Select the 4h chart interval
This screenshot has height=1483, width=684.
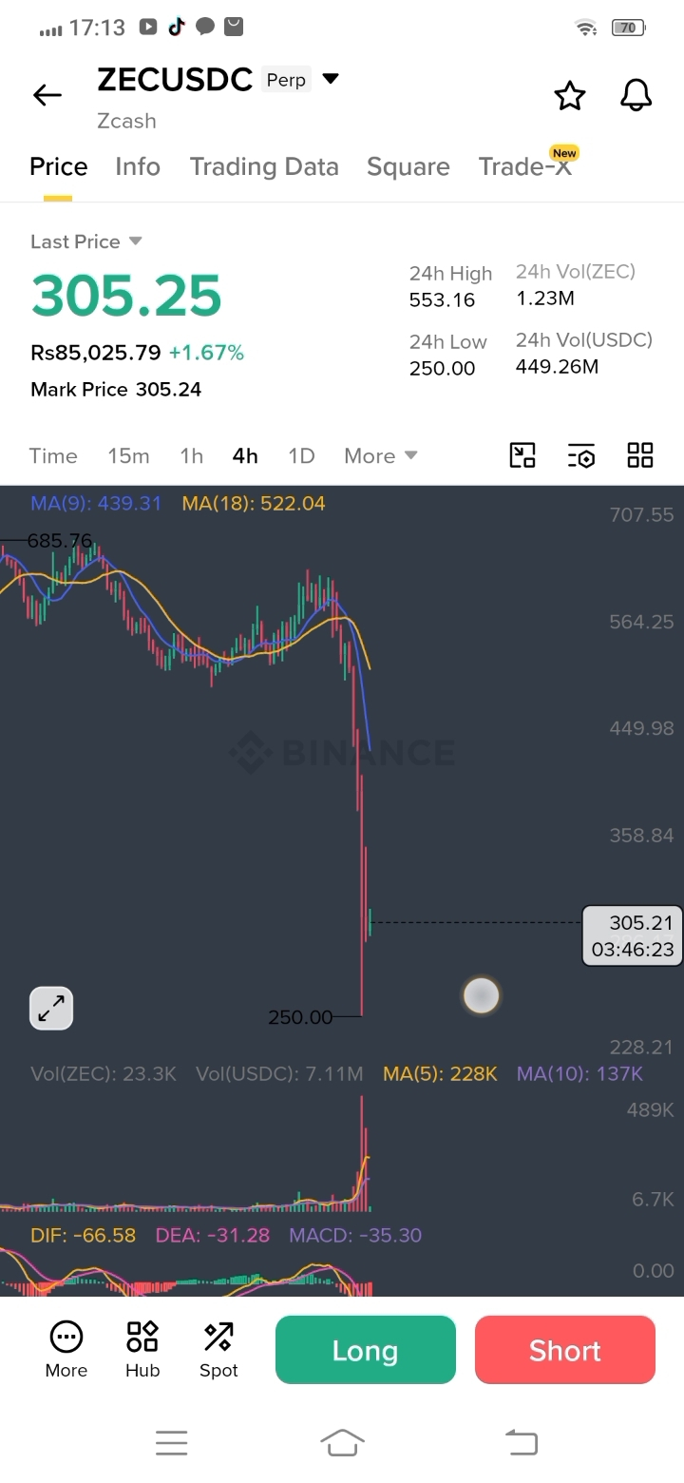tap(245, 455)
